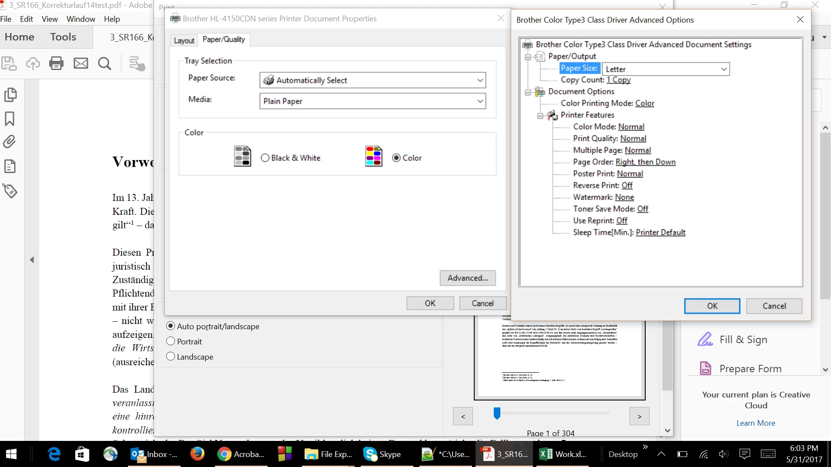Screen dimensions: 831x467
Task: Click the Windows Start button
Action: (x=11, y=454)
